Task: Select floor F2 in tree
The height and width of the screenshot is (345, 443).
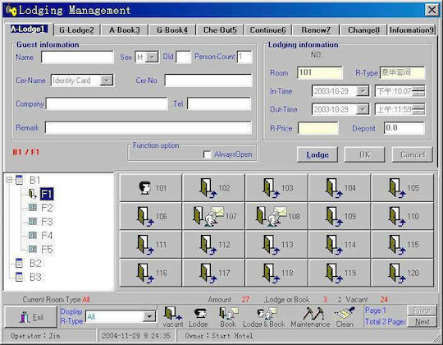Action: pos(47,208)
